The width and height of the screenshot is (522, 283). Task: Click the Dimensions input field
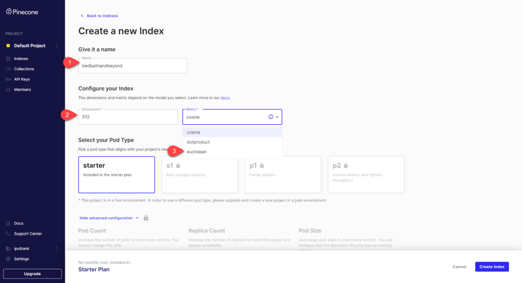pos(128,117)
